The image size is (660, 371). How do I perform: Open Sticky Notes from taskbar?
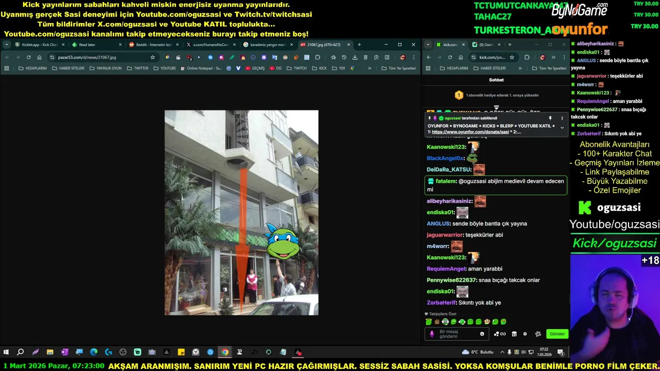[x=181, y=352]
